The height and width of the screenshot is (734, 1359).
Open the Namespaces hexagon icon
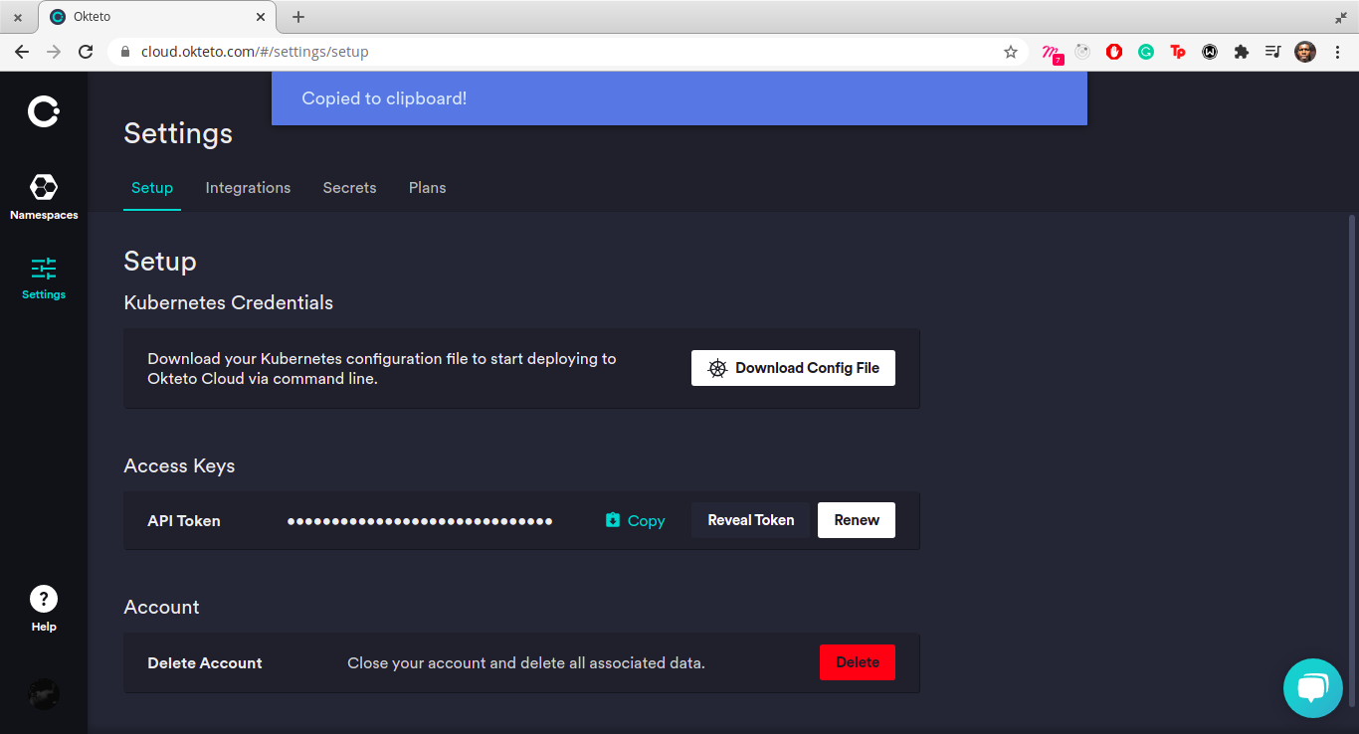[44, 187]
